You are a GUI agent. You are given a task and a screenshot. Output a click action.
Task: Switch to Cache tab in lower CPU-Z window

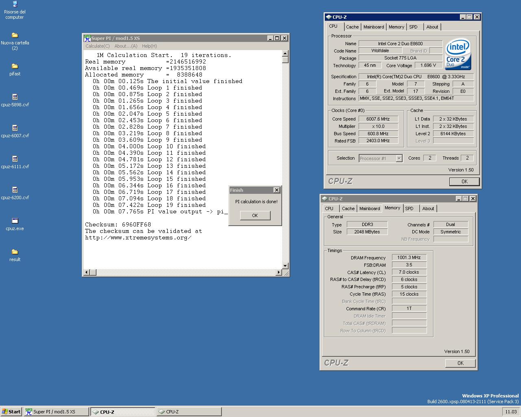point(348,208)
